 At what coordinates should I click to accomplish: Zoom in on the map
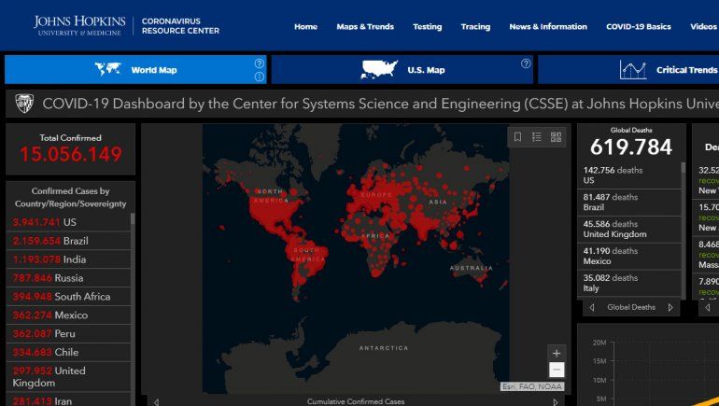(x=557, y=353)
